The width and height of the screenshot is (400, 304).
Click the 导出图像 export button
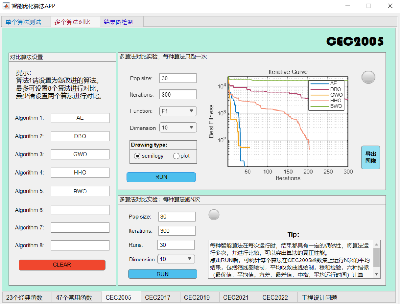tap(370, 157)
